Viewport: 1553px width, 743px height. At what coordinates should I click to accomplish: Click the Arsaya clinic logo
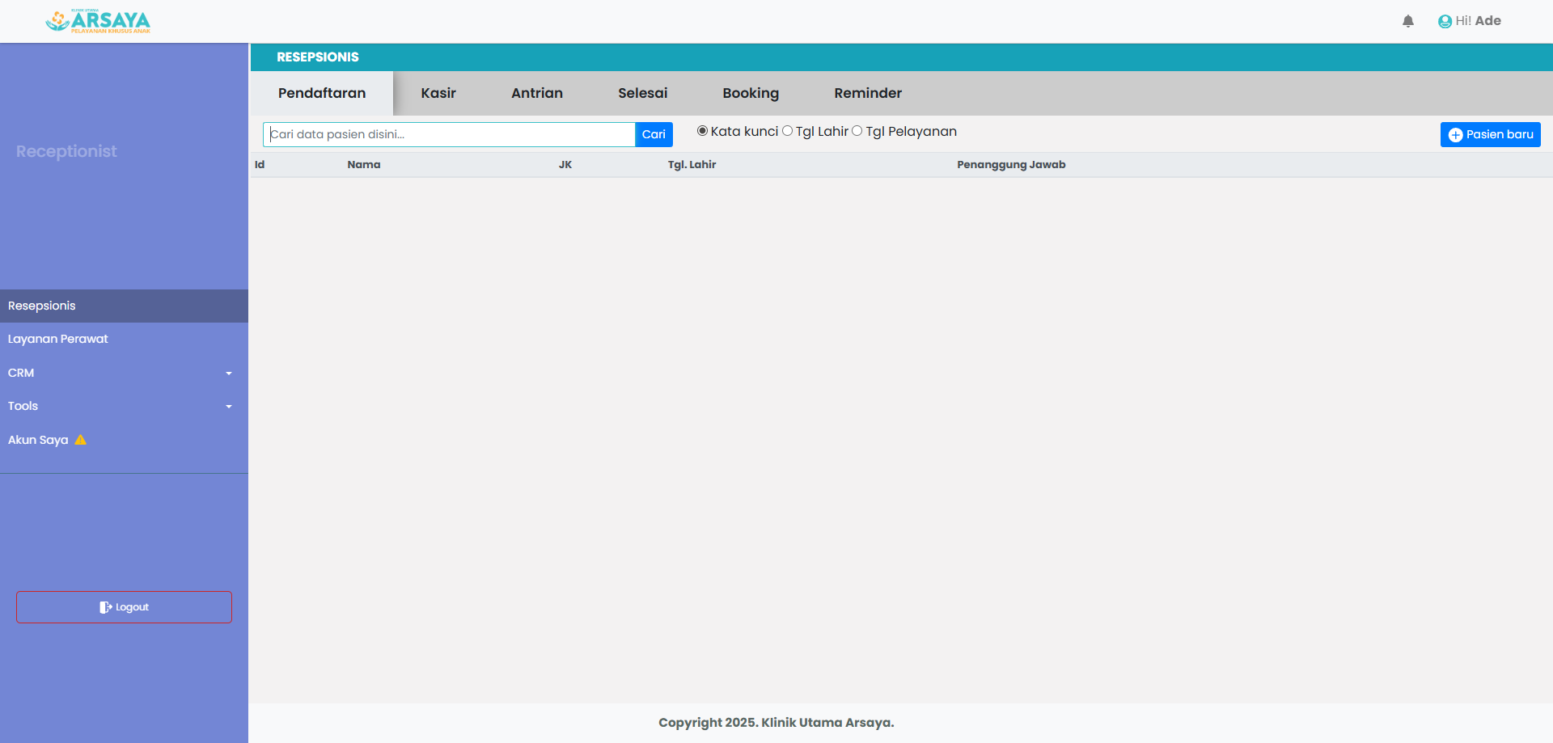pyautogui.click(x=98, y=21)
